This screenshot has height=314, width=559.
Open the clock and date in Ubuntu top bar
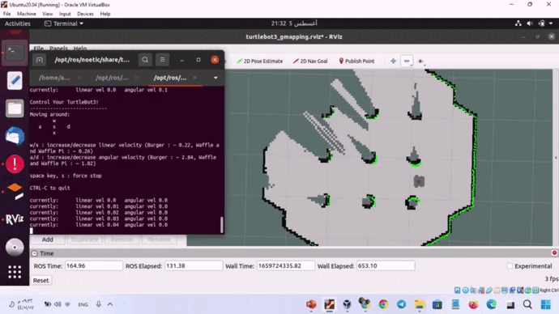[x=294, y=23]
